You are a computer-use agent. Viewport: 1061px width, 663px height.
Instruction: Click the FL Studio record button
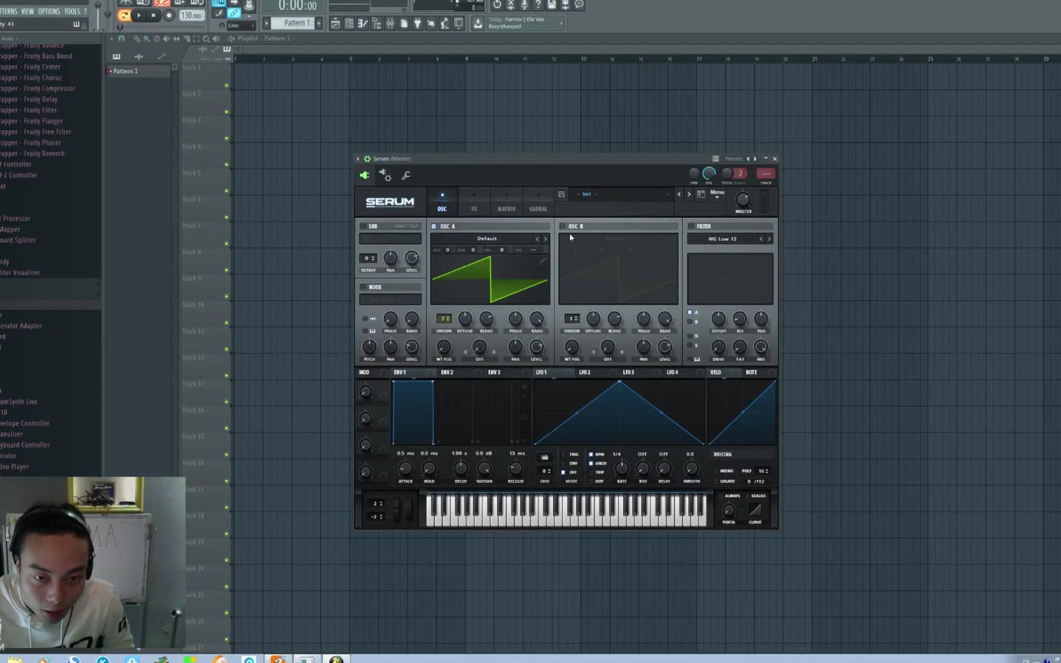tap(169, 15)
